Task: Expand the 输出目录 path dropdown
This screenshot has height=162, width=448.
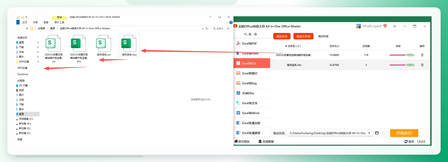Action: point(369,133)
